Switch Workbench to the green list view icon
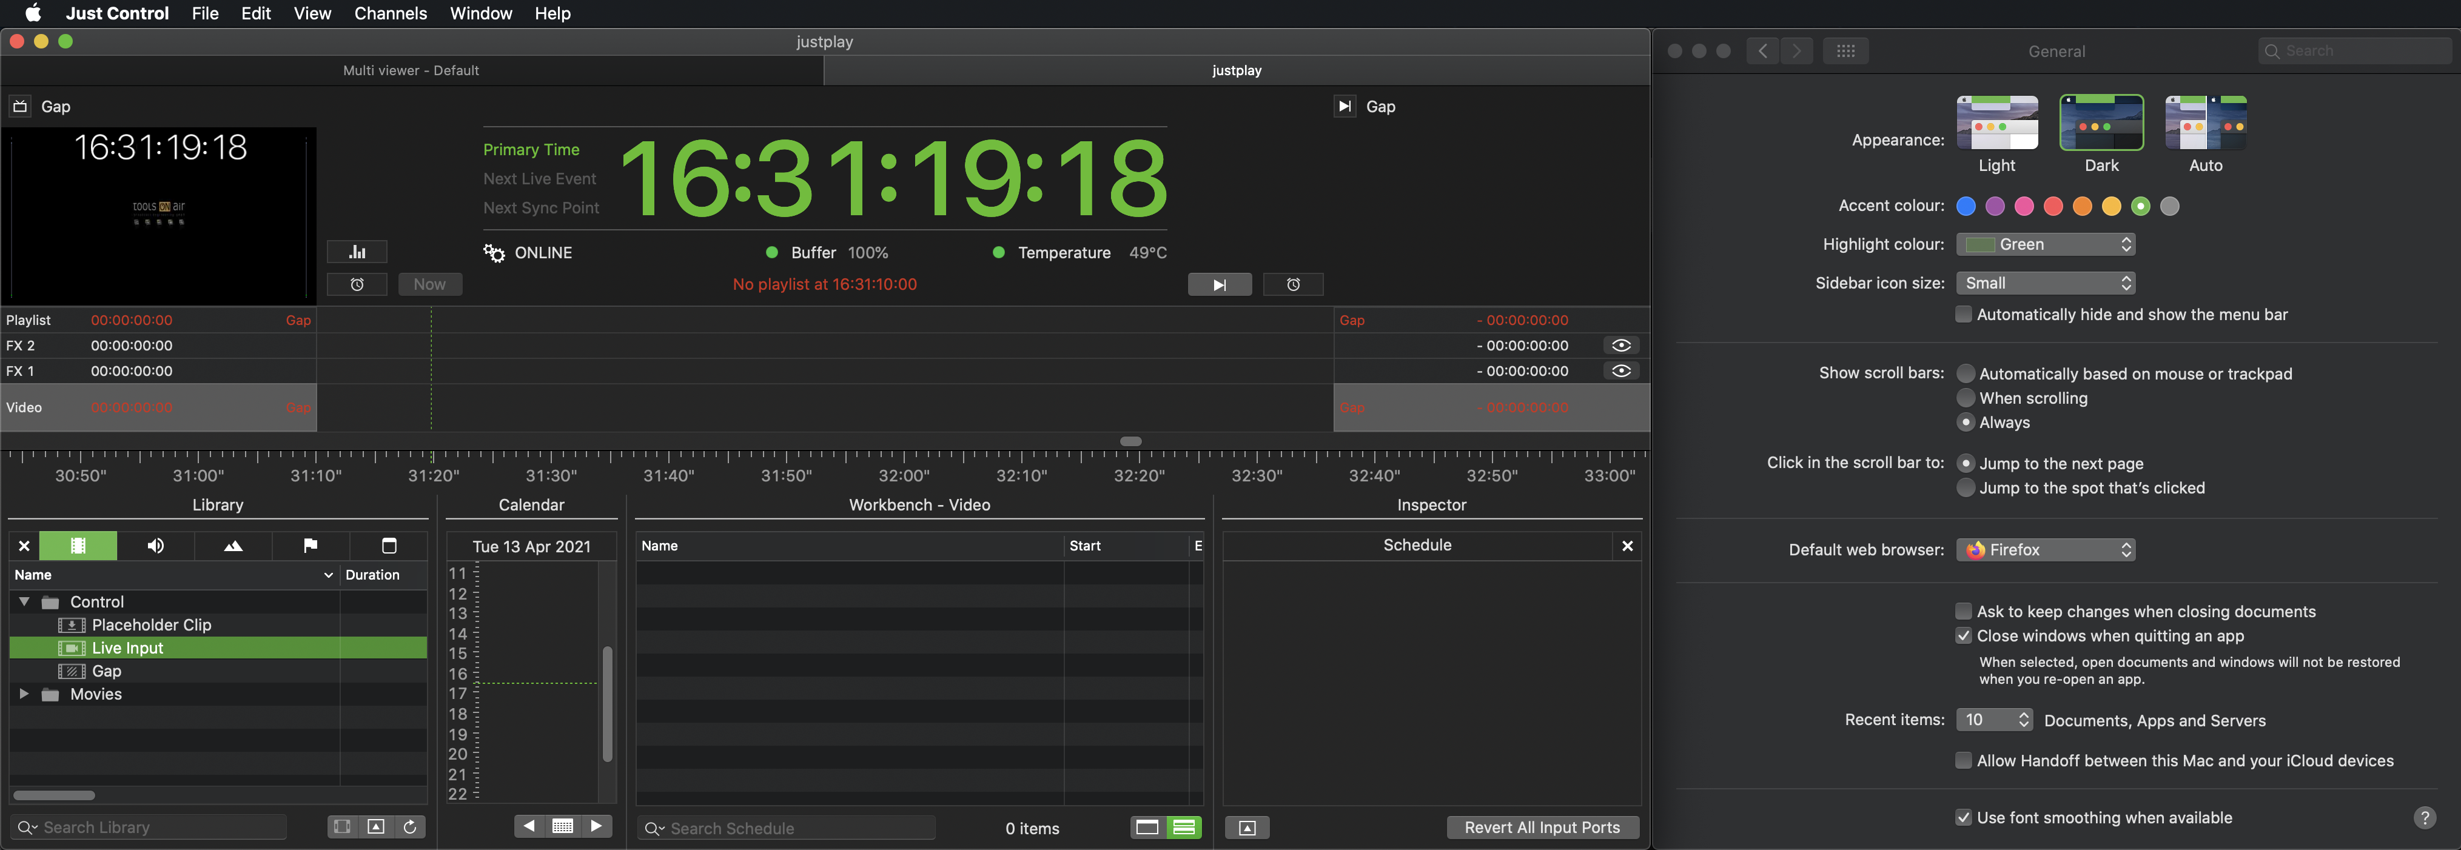 click(1184, 827)
